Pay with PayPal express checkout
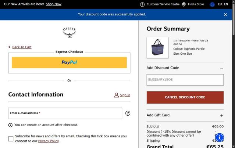 pos(69,62)
